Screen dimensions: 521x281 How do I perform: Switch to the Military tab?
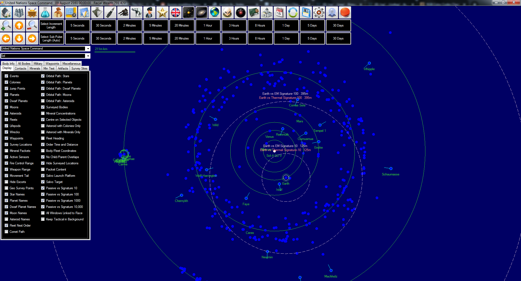[x=38, y=64]
